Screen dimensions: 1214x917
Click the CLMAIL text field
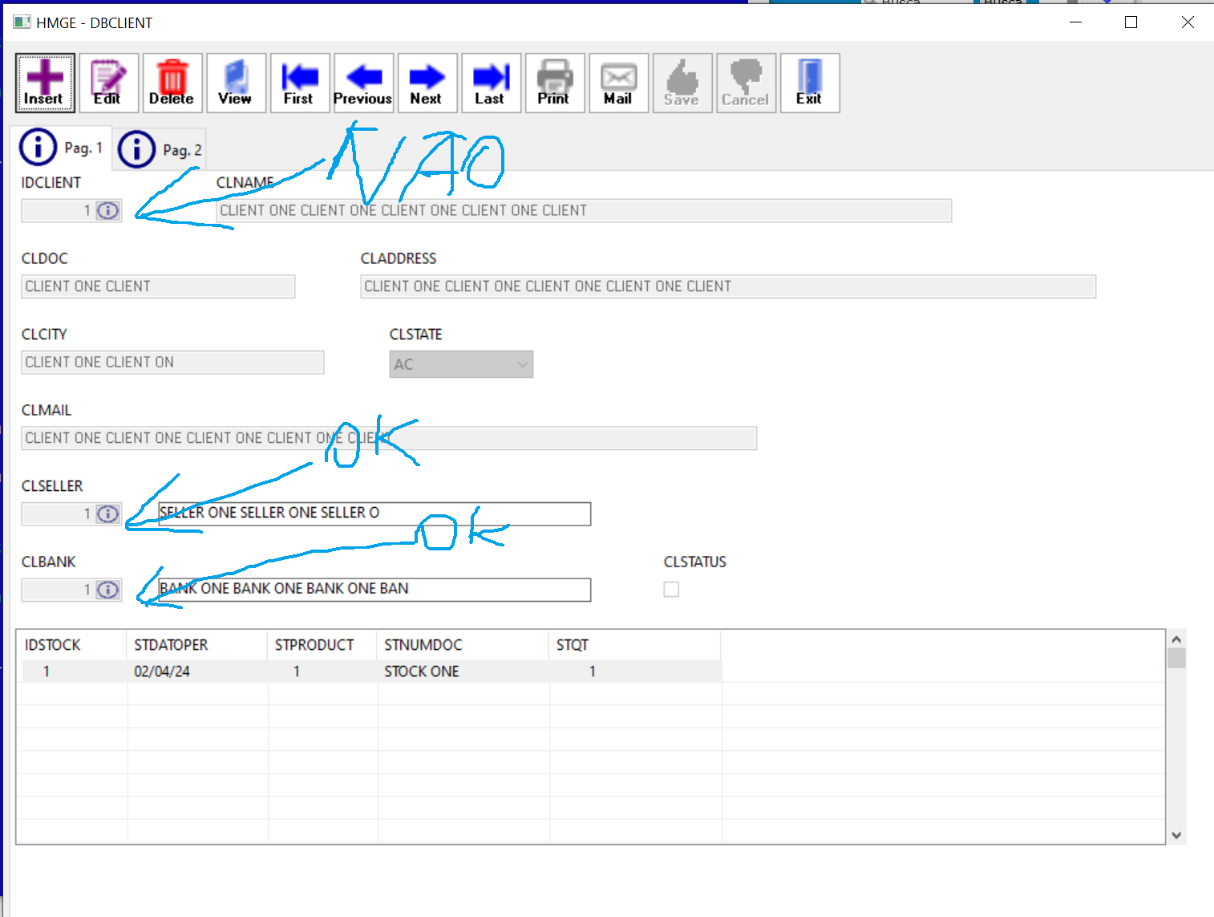(389, 438)
